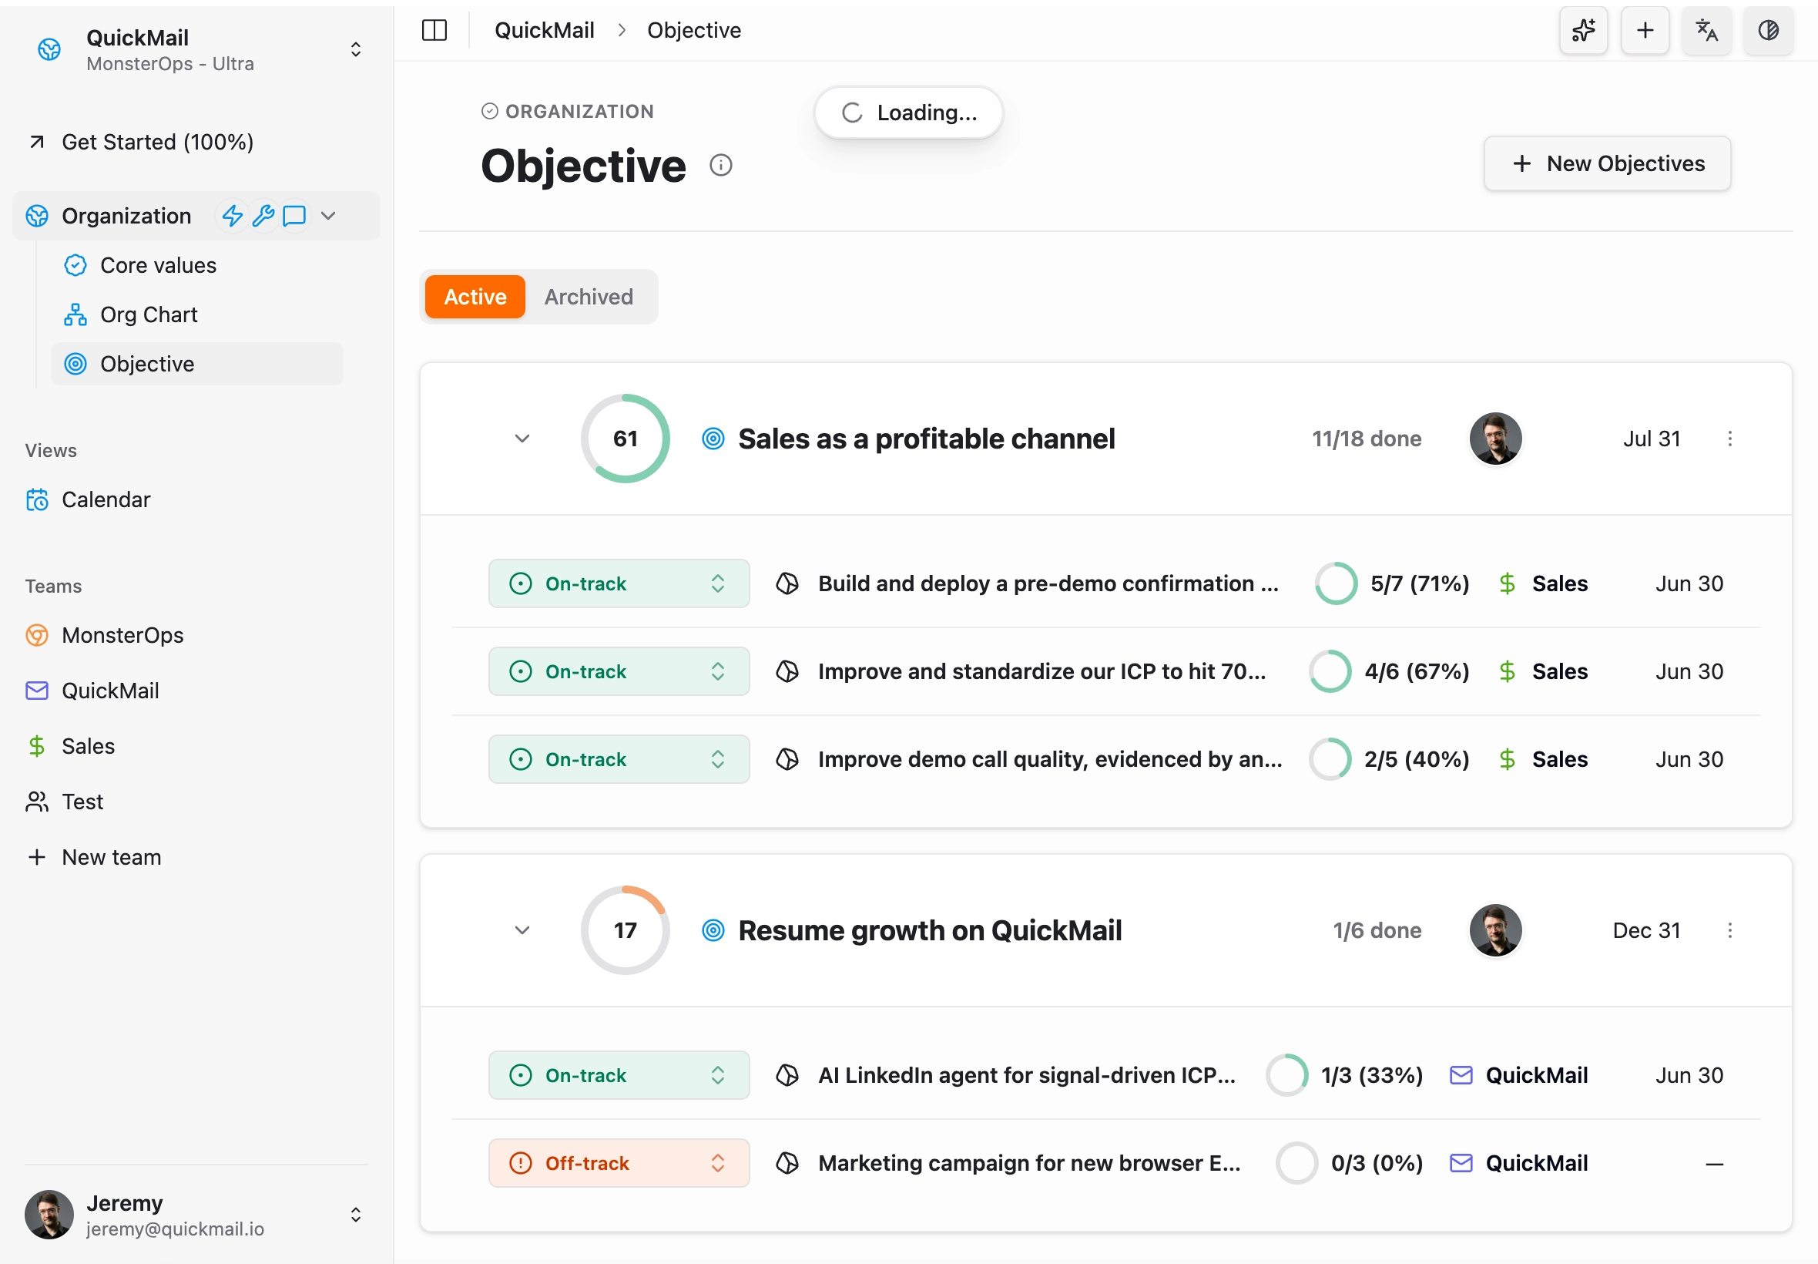Open Org Chart in sidebar
1818x1264 pixels.
click(x=196, y=314)
